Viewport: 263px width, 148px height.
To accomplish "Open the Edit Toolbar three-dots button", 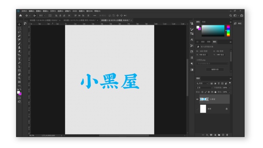I will pyautogui.click(x=19, y=86).
